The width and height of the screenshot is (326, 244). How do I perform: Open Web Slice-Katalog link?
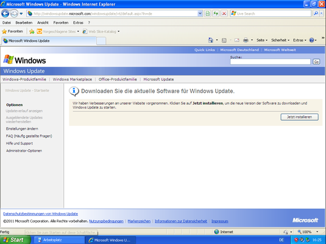101,32
